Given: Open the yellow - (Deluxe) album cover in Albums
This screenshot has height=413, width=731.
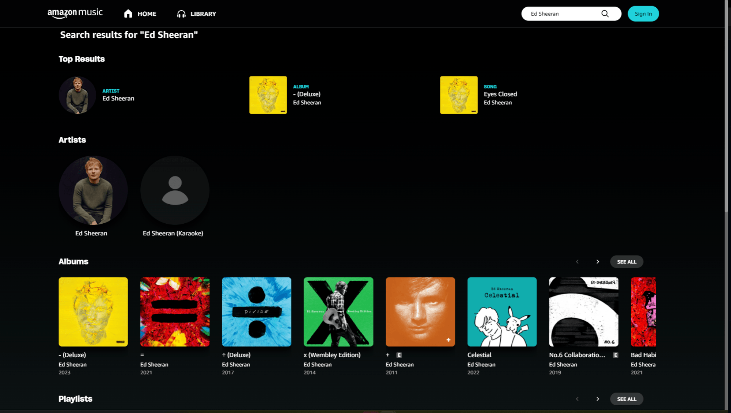Looking at the screenshot, I should coord(93,312).
